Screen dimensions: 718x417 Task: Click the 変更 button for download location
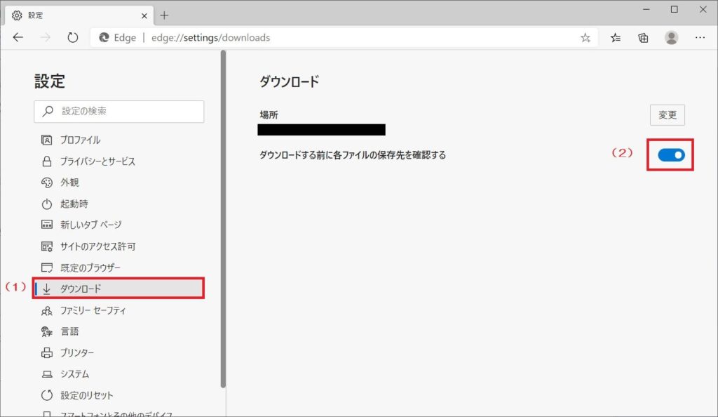click(667, 115)
